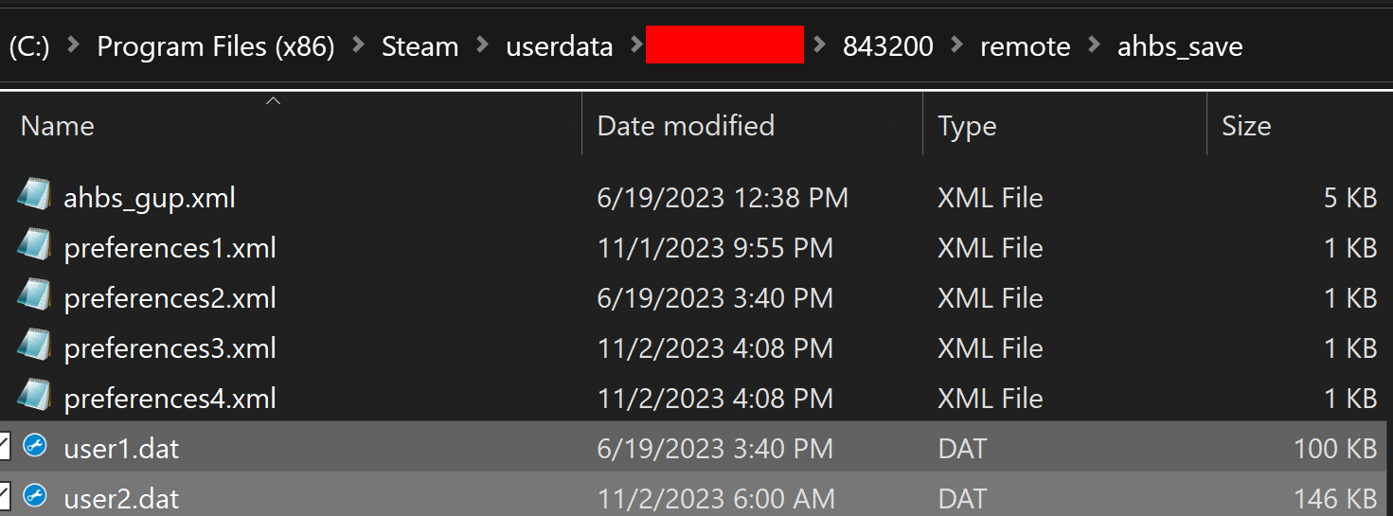The width and height of the screenshot is (1393, 516).
Task: Sort files by Type column
Action: 967,126
